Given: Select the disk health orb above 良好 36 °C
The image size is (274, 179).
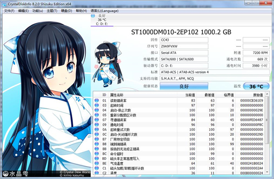Looking at the screenshot, I should pyautogui.click(x=93, y=15).
